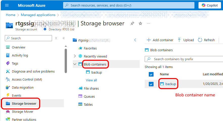Select Blob containers tree item
The width and height of the screenshot is (223, 121).
(95, 64)
